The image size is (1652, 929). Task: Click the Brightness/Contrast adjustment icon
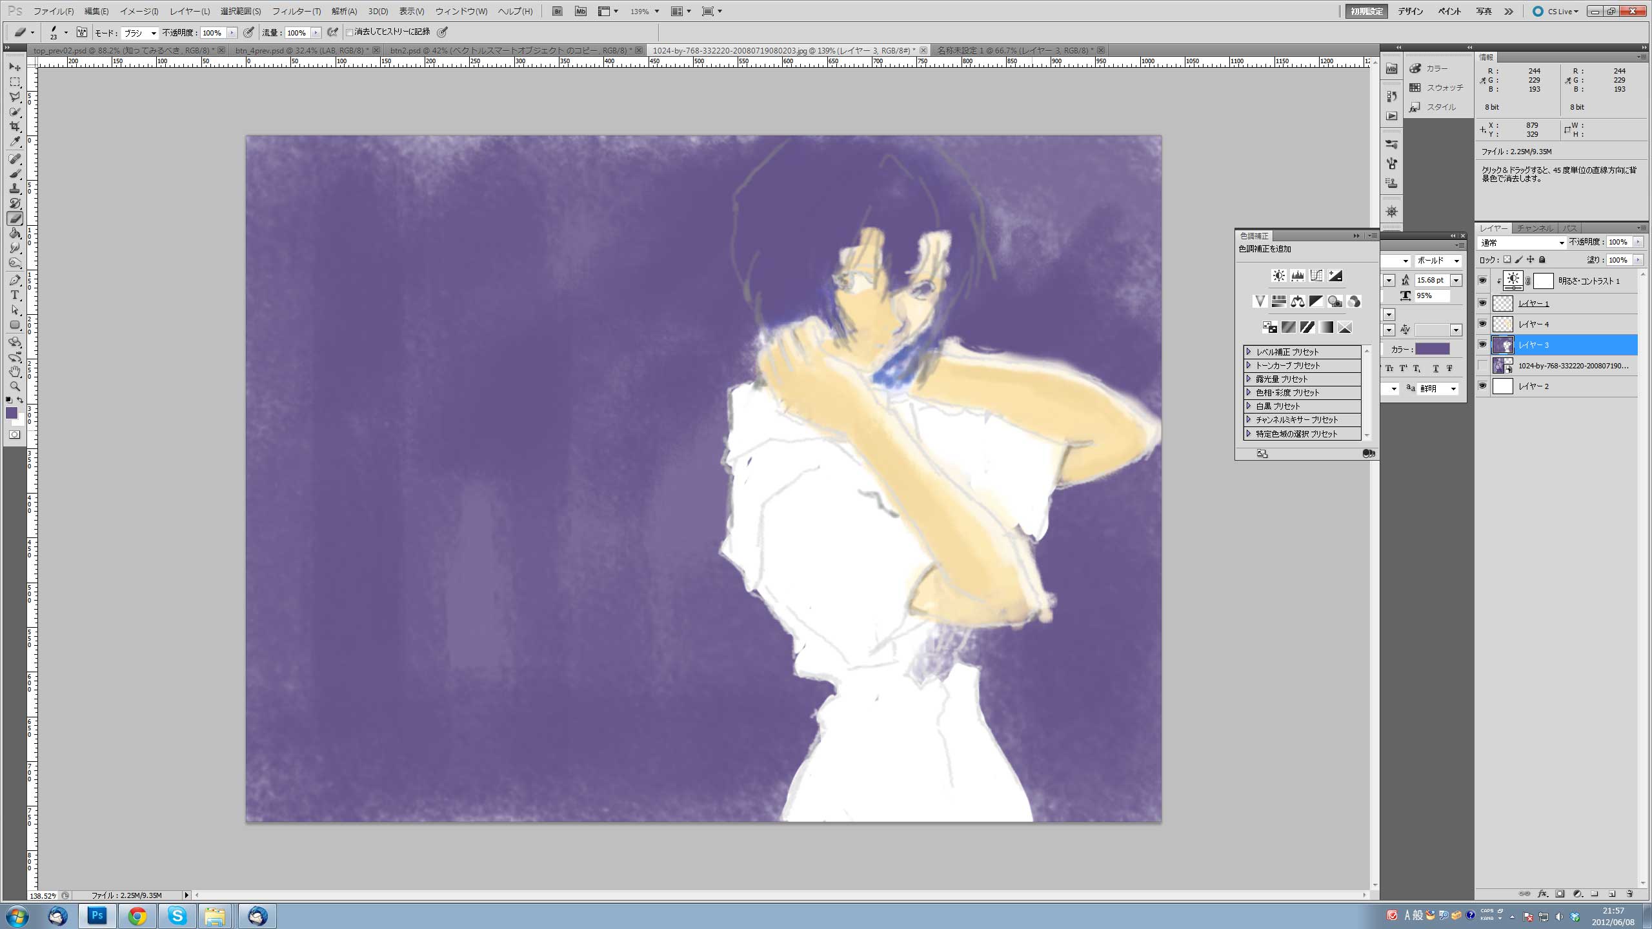pos(1278,276)
